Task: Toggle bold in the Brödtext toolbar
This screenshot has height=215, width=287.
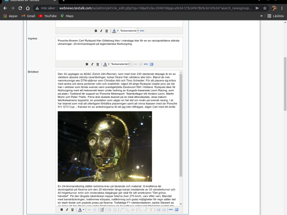Action: 62,210
